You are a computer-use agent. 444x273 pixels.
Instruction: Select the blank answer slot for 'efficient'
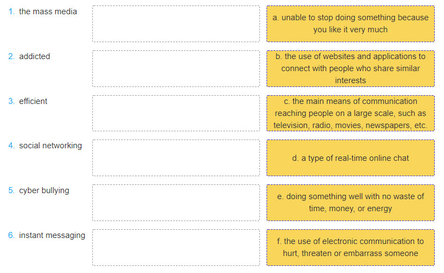tap(176, 113)
